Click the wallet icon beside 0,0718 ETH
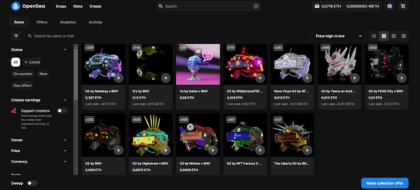Screen dimensions: 420x190 pos(317,6)
